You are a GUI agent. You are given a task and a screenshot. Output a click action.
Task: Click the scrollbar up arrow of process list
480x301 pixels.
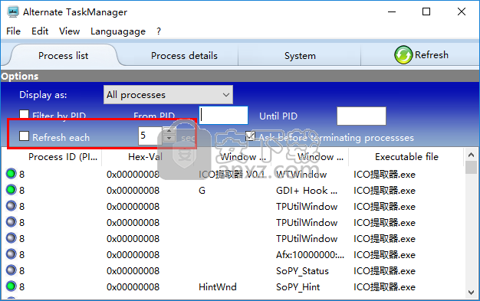(x=471, y=155)
